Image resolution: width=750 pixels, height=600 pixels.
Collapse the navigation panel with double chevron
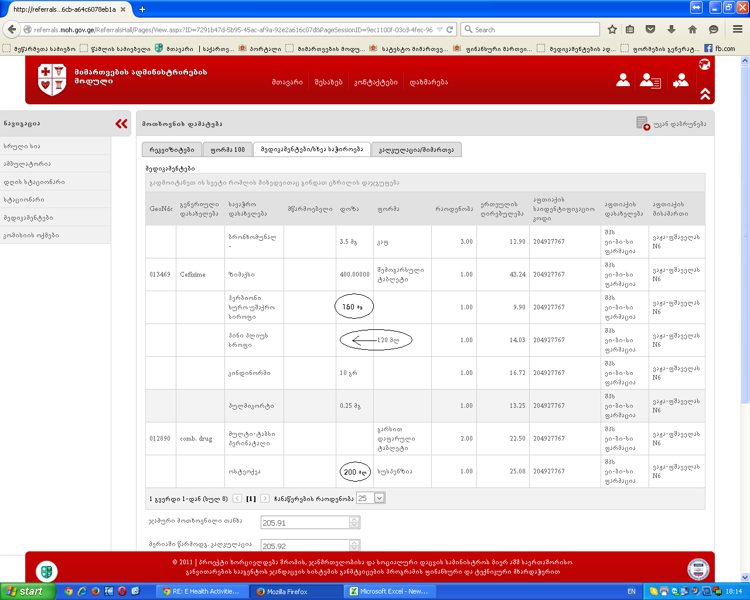click(x=121, y=124)
